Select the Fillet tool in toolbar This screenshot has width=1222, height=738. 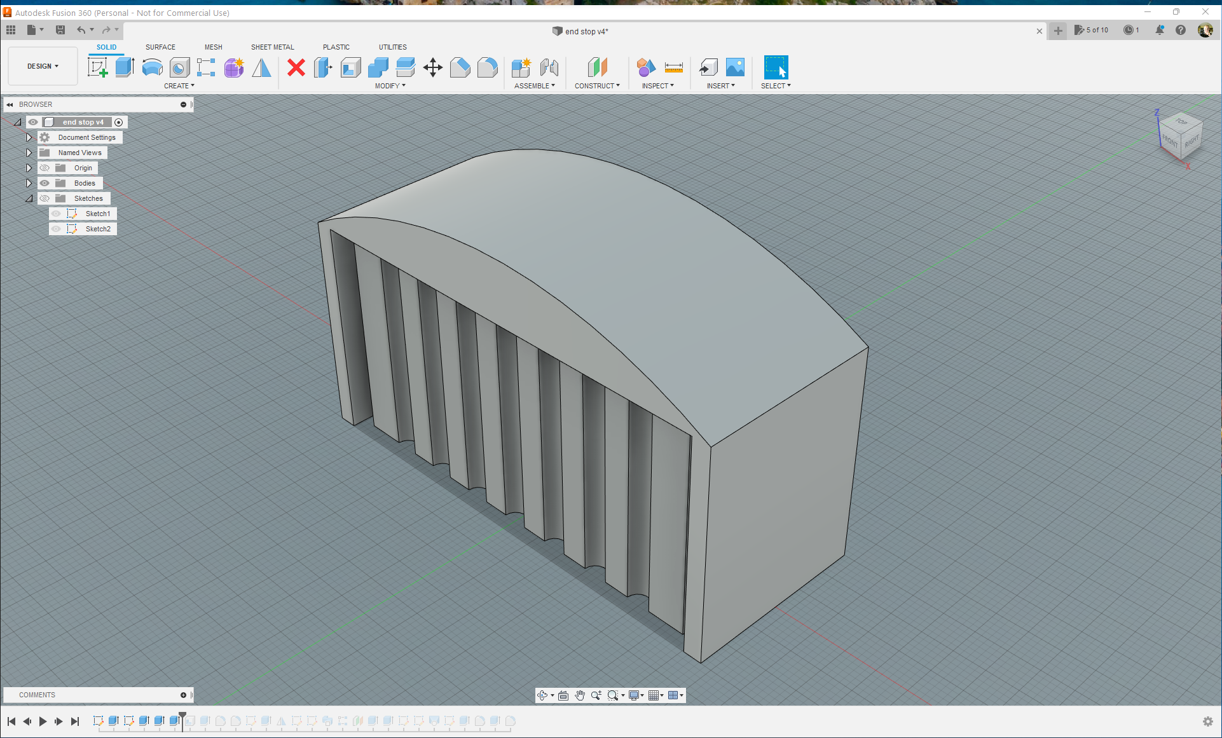click(487, 68)
